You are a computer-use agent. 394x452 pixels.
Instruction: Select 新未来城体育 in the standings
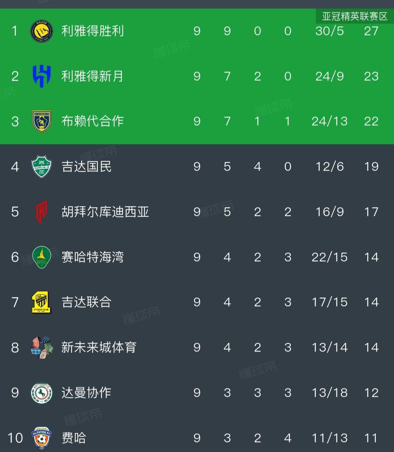tap(98, 347)
